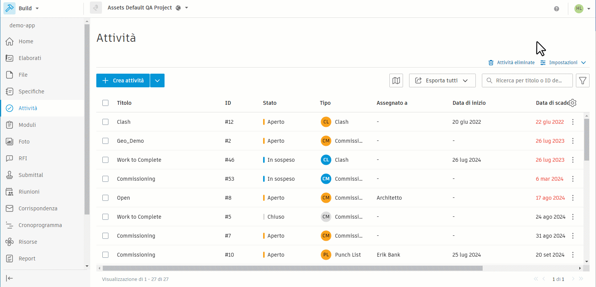Focus the search by title or ID field
596x287 pixels.
point(527,80)
